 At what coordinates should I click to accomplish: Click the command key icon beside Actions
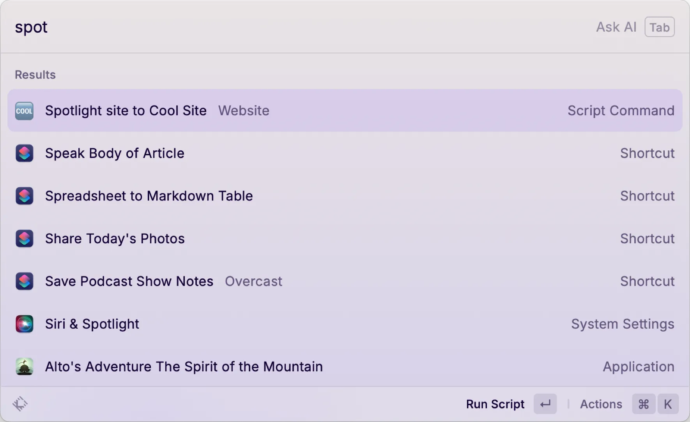click(643, 404)
